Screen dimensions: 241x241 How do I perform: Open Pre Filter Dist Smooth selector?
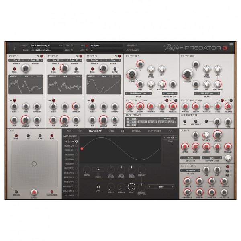tap(170, 94)
